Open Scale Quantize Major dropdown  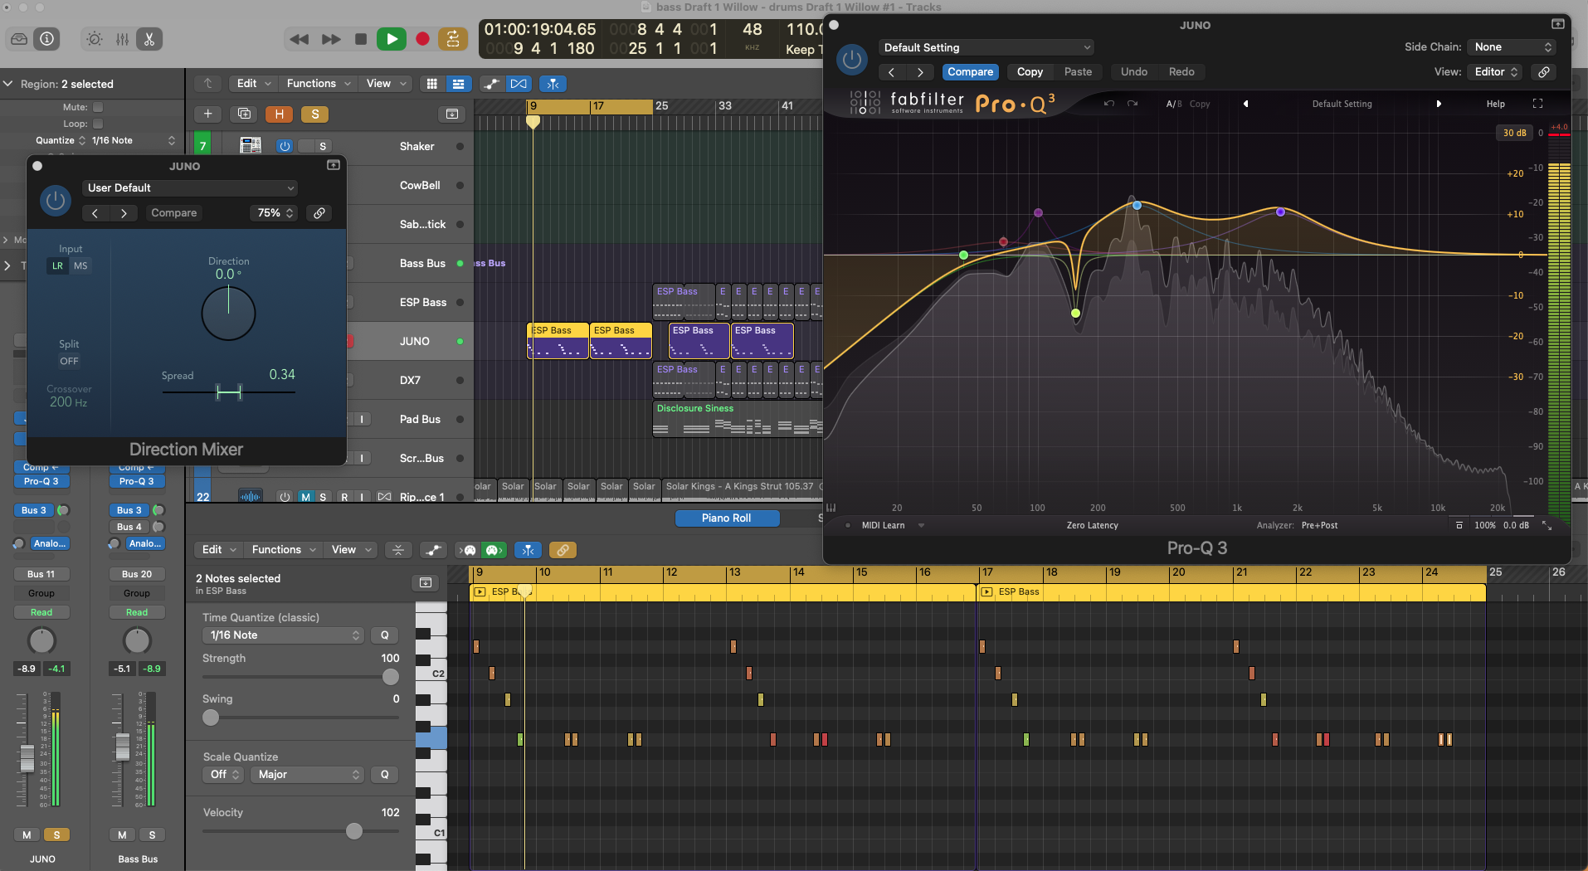click(307, 775)
